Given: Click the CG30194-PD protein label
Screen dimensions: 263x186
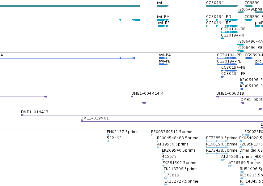Looking at the screenshot, I should (229, 55).
